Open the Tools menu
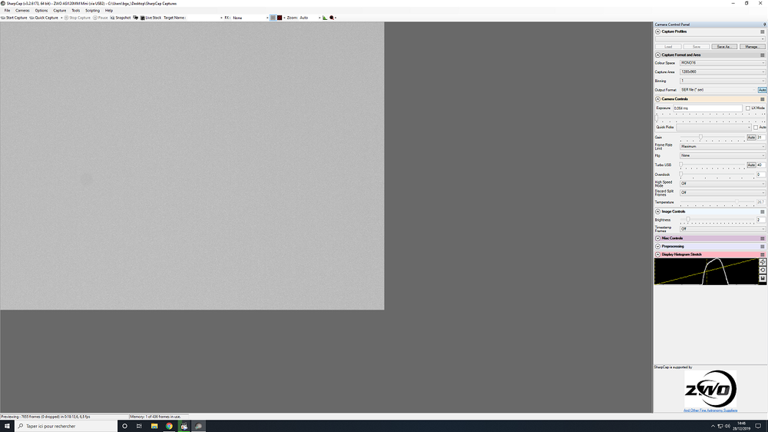 click(x=75, y=10)
